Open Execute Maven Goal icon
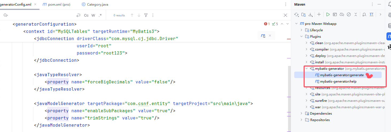This screenshot has width=391, height=132. point(335,14)
